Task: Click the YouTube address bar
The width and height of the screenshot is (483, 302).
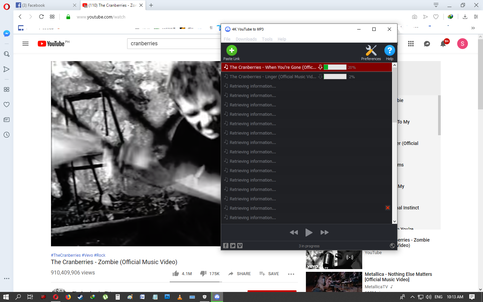Action: [x=235, y=17]
